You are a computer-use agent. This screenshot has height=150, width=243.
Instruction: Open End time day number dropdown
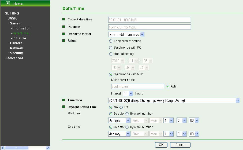point(169,134)
